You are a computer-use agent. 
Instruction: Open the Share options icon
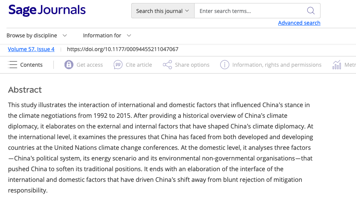point(168,65)
